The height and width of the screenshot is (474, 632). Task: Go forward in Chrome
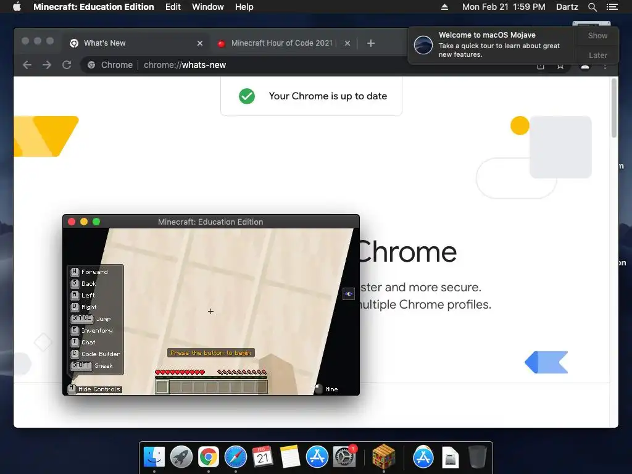pyautogui.click(x=47, y=65)
